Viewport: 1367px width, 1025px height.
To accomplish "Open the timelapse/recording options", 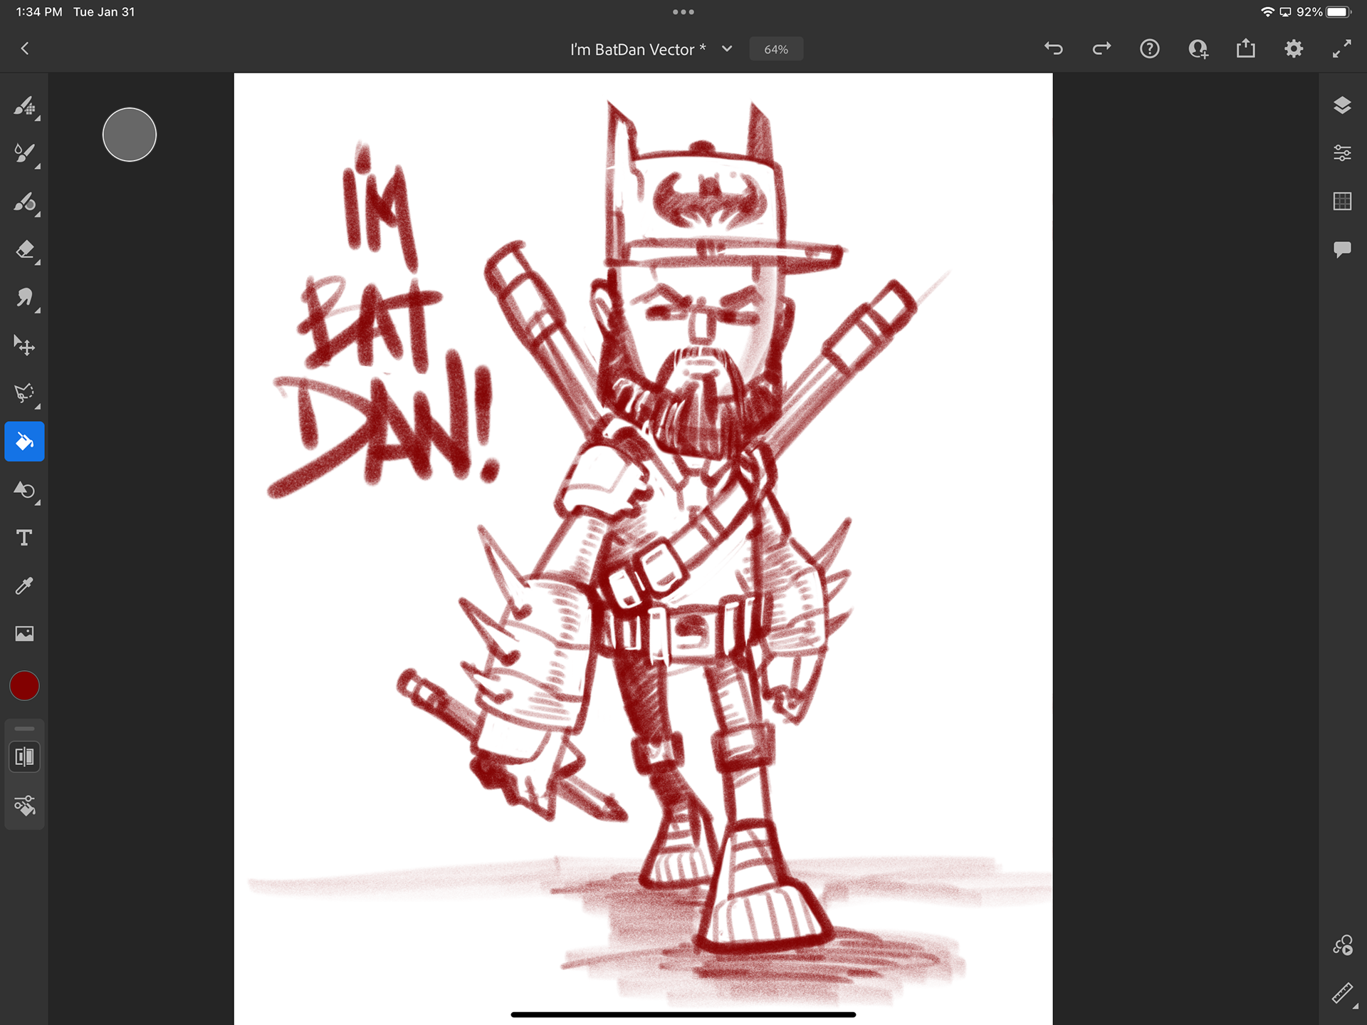I will [1342, 945].
